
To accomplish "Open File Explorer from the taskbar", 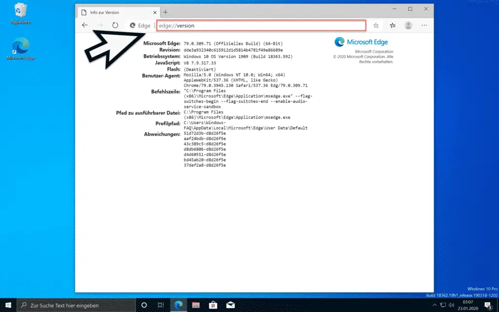I will (x=196, y=305).
